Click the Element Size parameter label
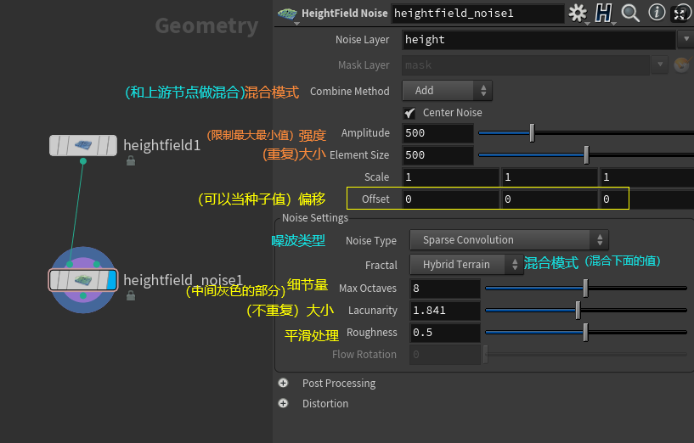The image size is (694, 443). pyautogui.click(x=359, y=154)
